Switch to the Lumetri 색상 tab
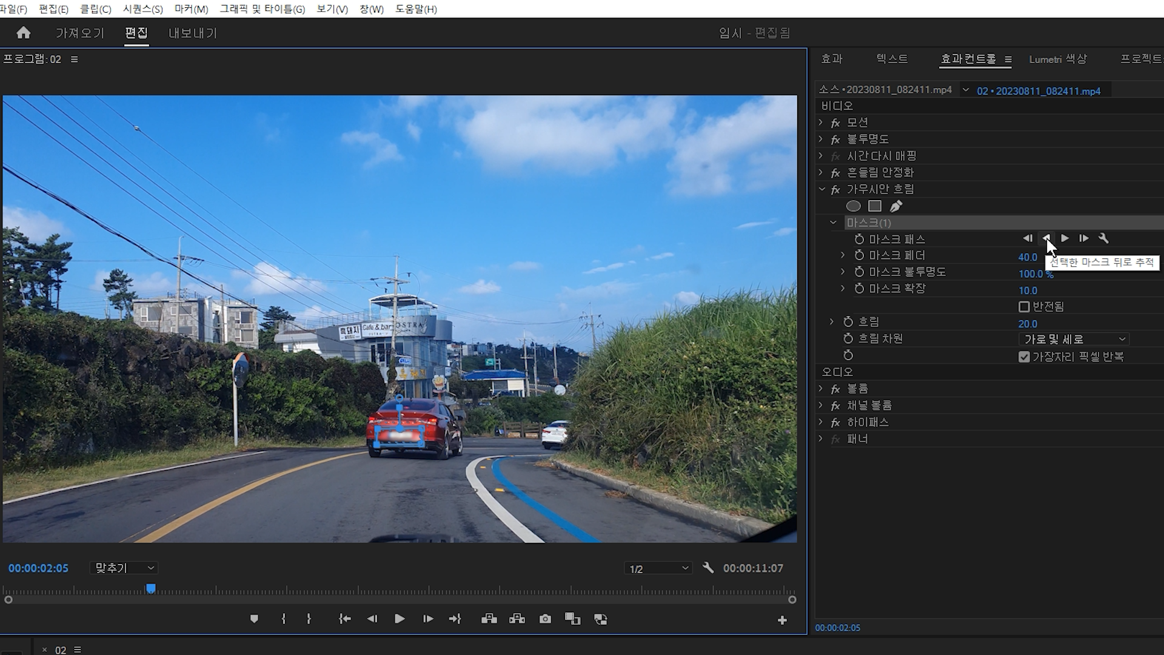The height and width of the screenshot is (655, 1164). click(1057, 59)
